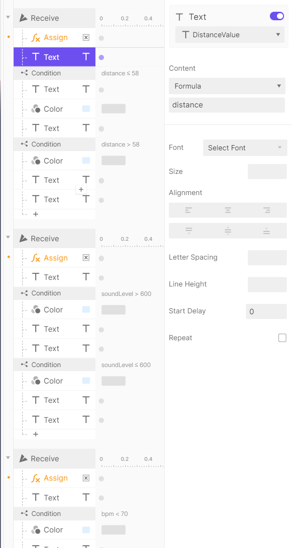Screen dimensions: 292x548
Task: Click the variable icon beside the first Assign
Action: click(x=86, y=38)
